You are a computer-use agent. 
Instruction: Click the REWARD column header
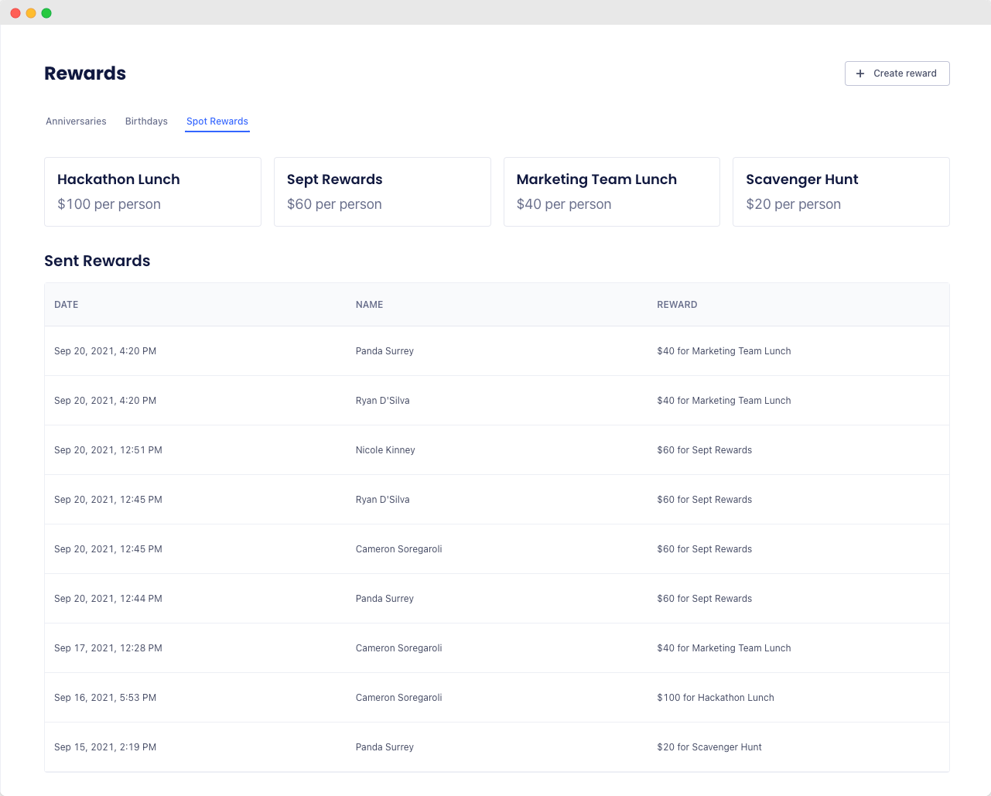point(677,305)
